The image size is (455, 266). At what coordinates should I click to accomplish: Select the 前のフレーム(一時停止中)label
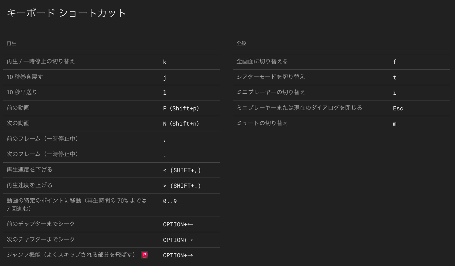click(x=42, y=139)
